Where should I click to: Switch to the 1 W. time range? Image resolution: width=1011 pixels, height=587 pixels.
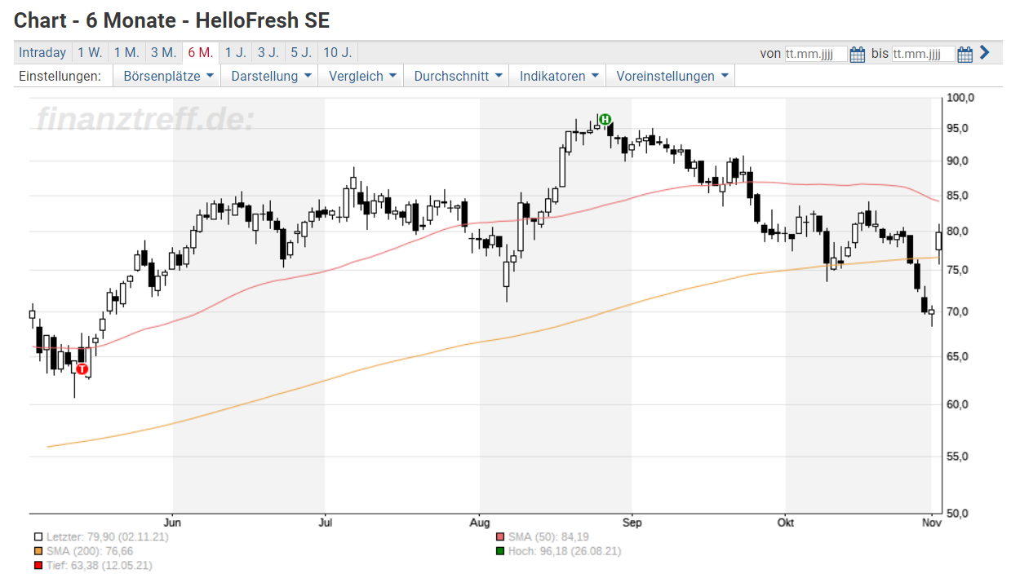point(90,53)
